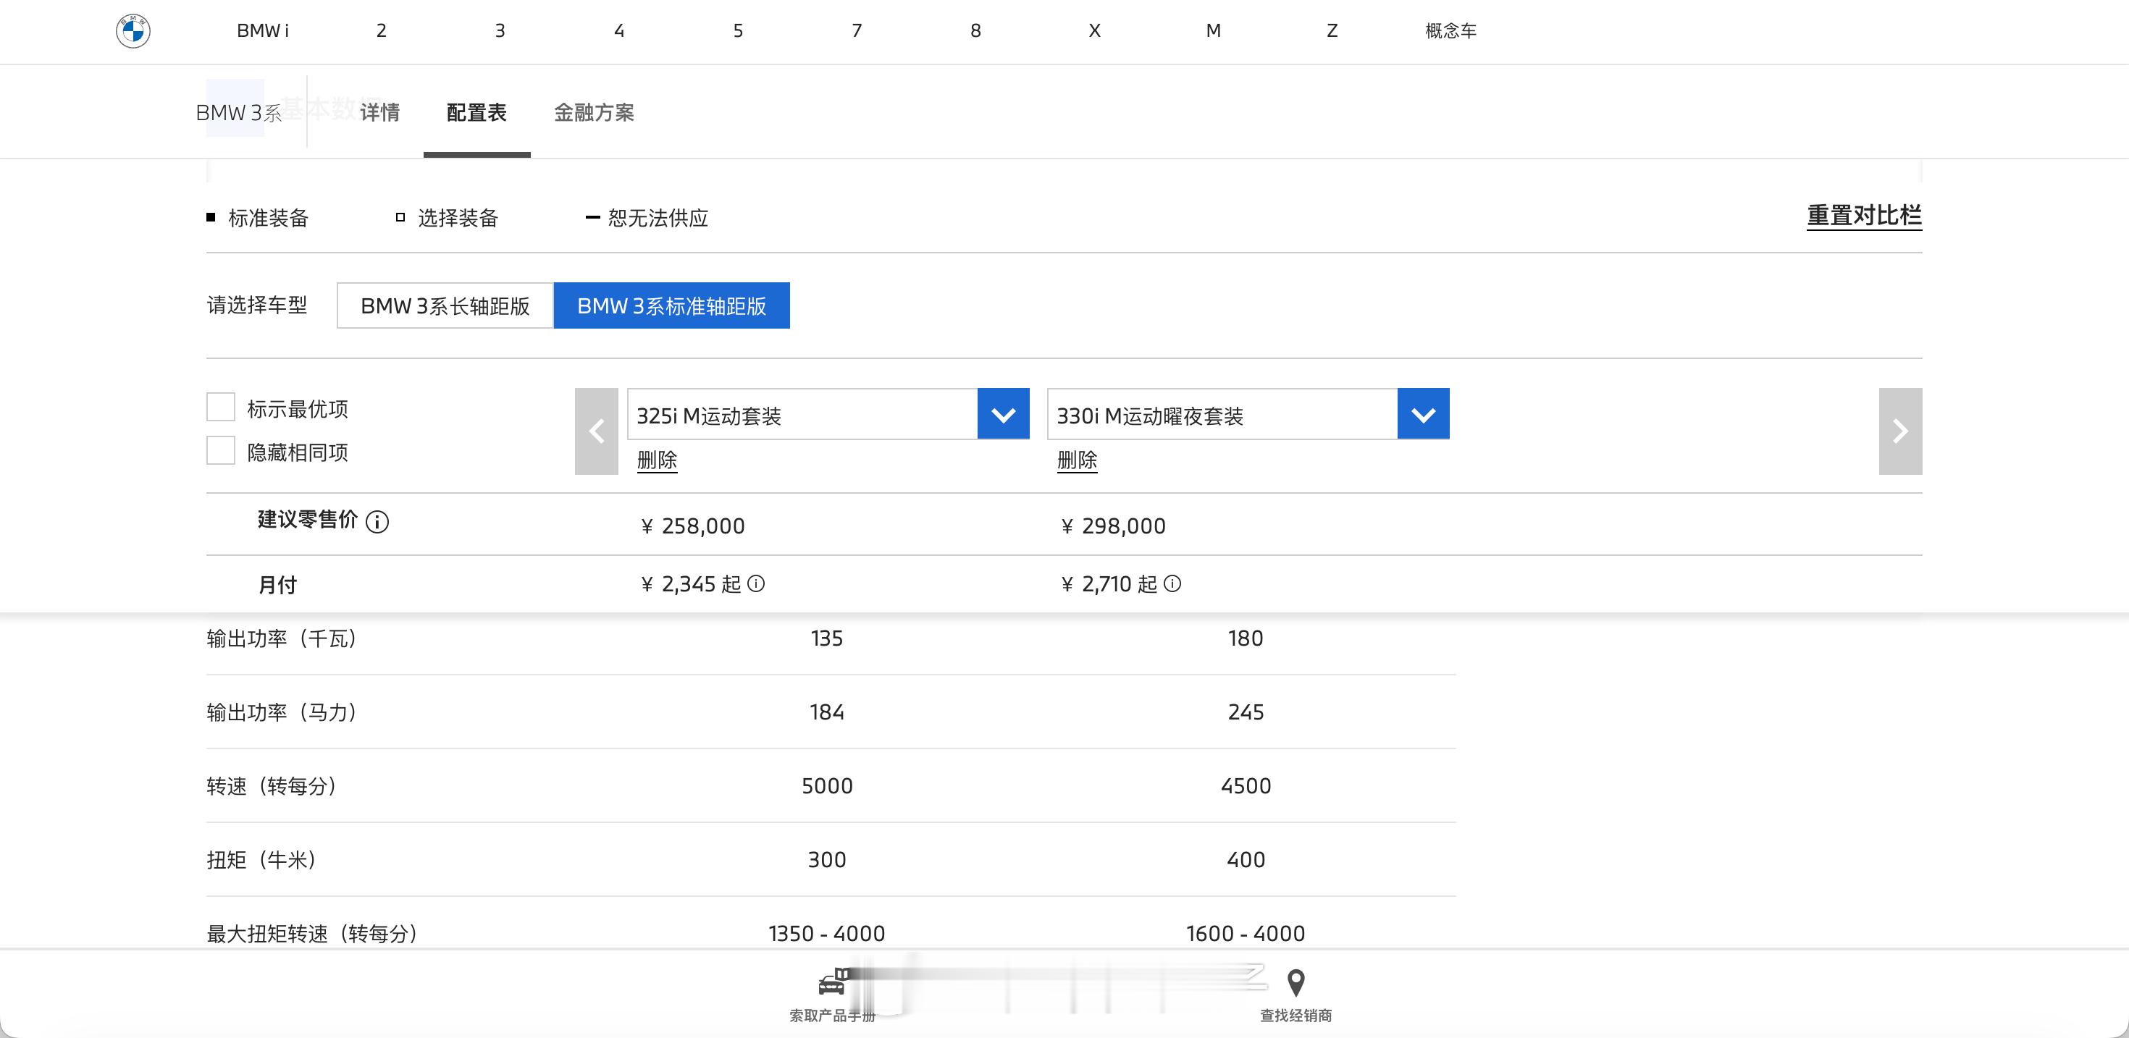Click info icon next to ¥ 2,345 起
The width and height of the screenshot is (2129, 1038).
point(756,584)
